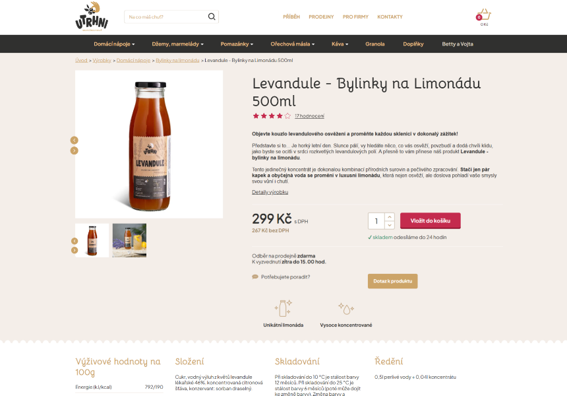
Task: Select the lavender lemonade glass thumbnail
Action: [x=129, y=240]
